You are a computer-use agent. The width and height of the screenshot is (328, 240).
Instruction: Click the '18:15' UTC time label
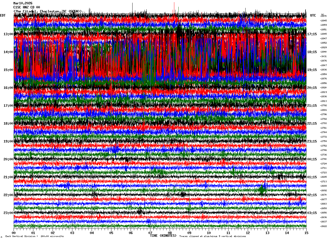pyautogui.click(x=312, y=52)
